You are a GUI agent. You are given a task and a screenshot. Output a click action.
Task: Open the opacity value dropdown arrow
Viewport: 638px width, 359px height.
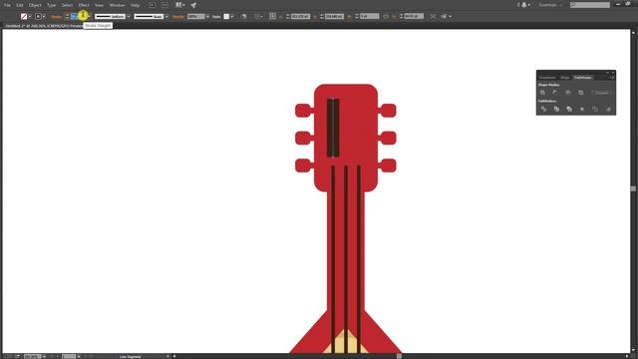pos(207,16)
